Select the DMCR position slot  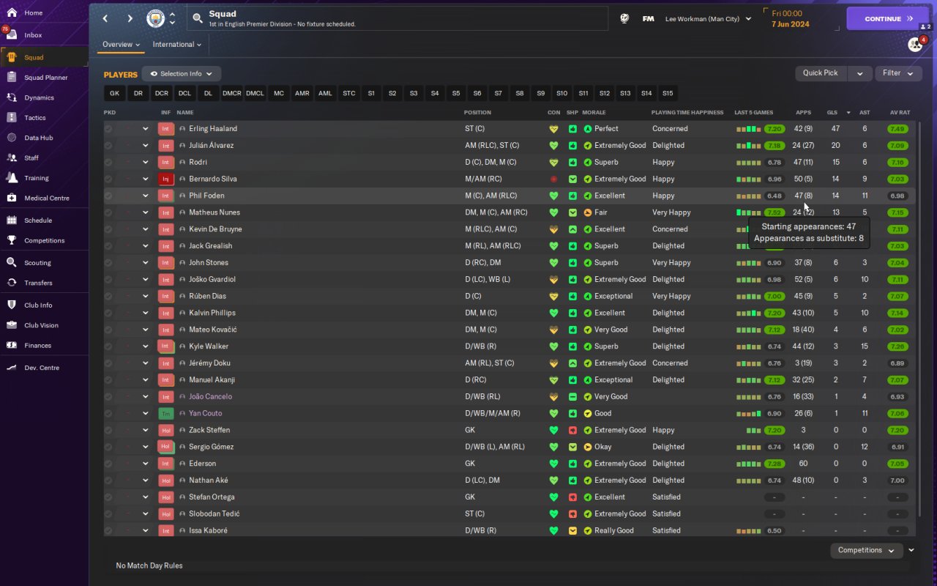point(232,94)
